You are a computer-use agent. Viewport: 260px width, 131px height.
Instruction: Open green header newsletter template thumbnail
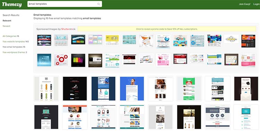pos(189,88)
